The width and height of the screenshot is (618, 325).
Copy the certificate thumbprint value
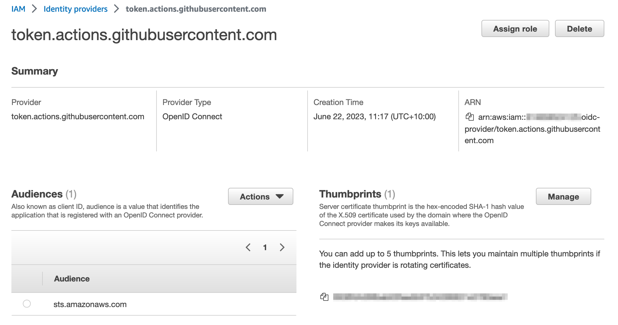325,296
